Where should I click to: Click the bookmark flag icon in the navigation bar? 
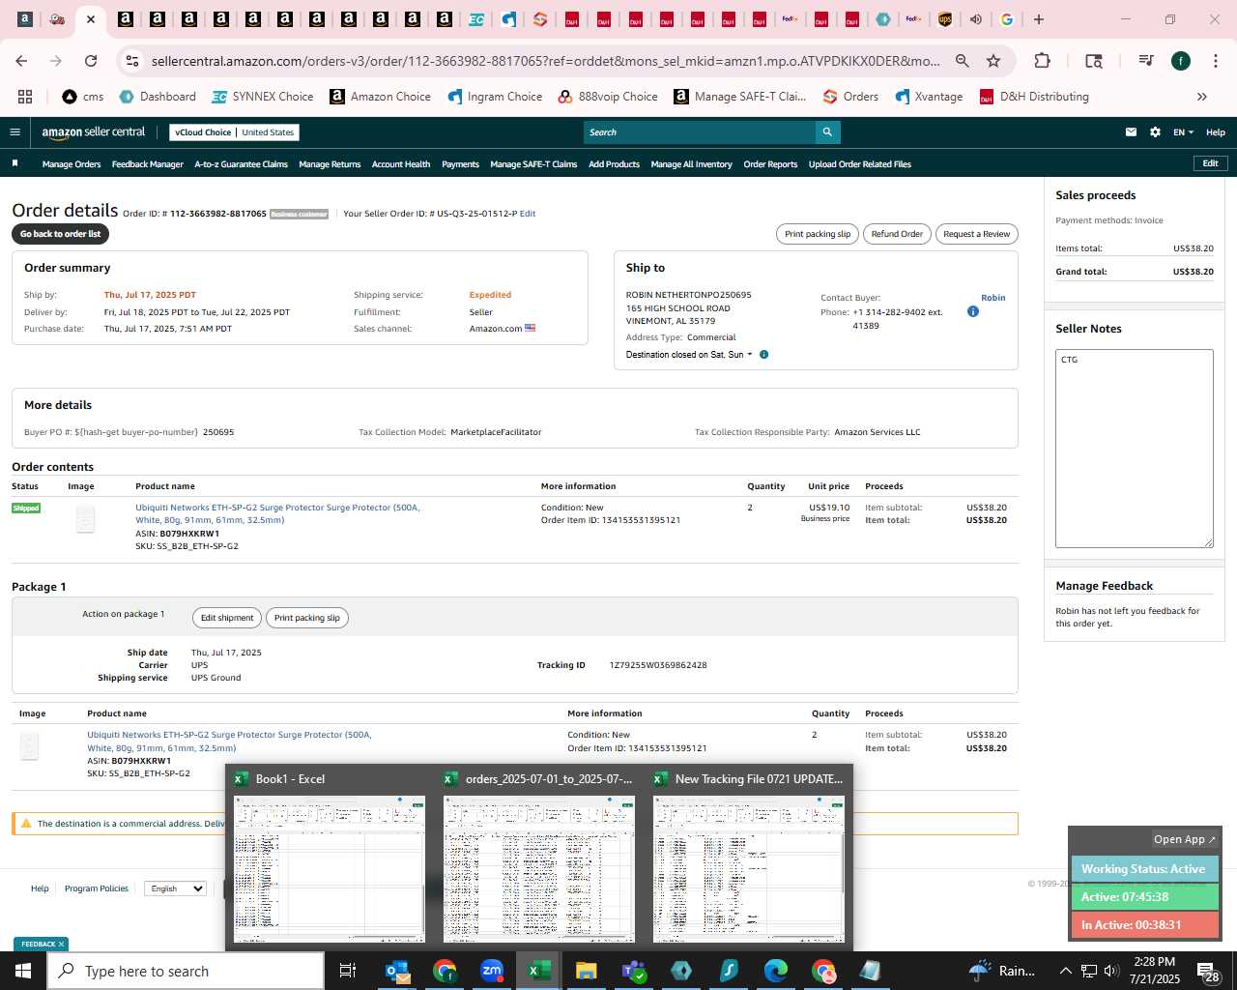pos(14,163)
